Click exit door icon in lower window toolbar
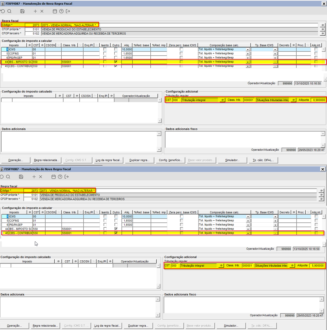The height and width of the screenshot is (330, 327). [x=67, y=177]
